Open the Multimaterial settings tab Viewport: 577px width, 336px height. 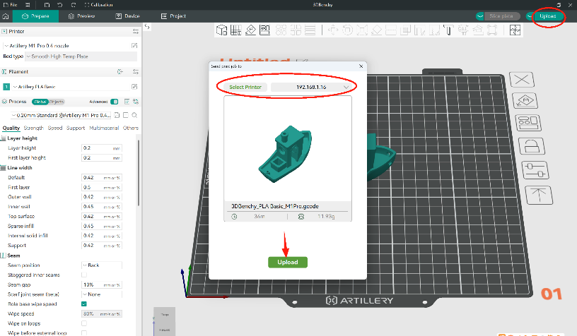tap(104, 128)
